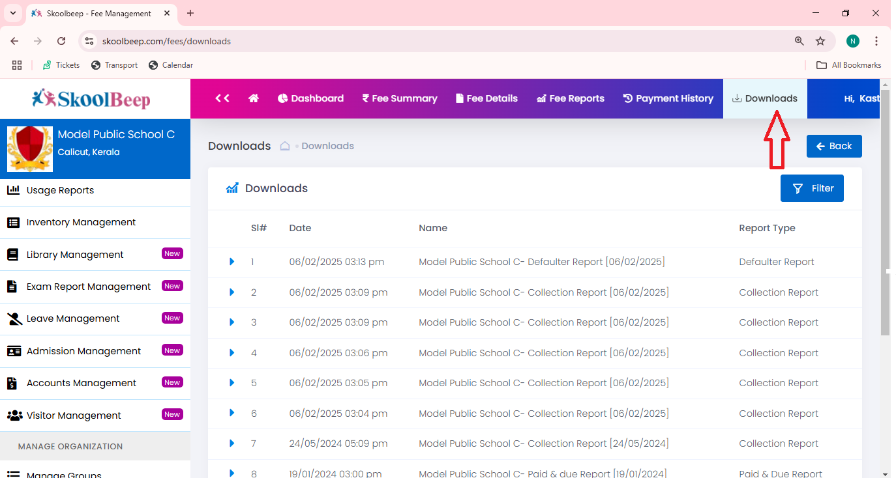Open Usage Reports in sidebar
Screen dimensions: 896x478
[95, 190]
